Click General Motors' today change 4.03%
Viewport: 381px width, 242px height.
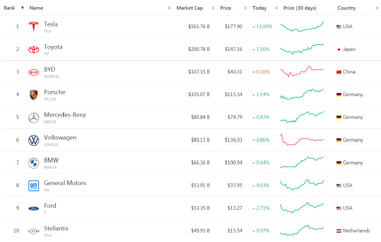point(261,186)
